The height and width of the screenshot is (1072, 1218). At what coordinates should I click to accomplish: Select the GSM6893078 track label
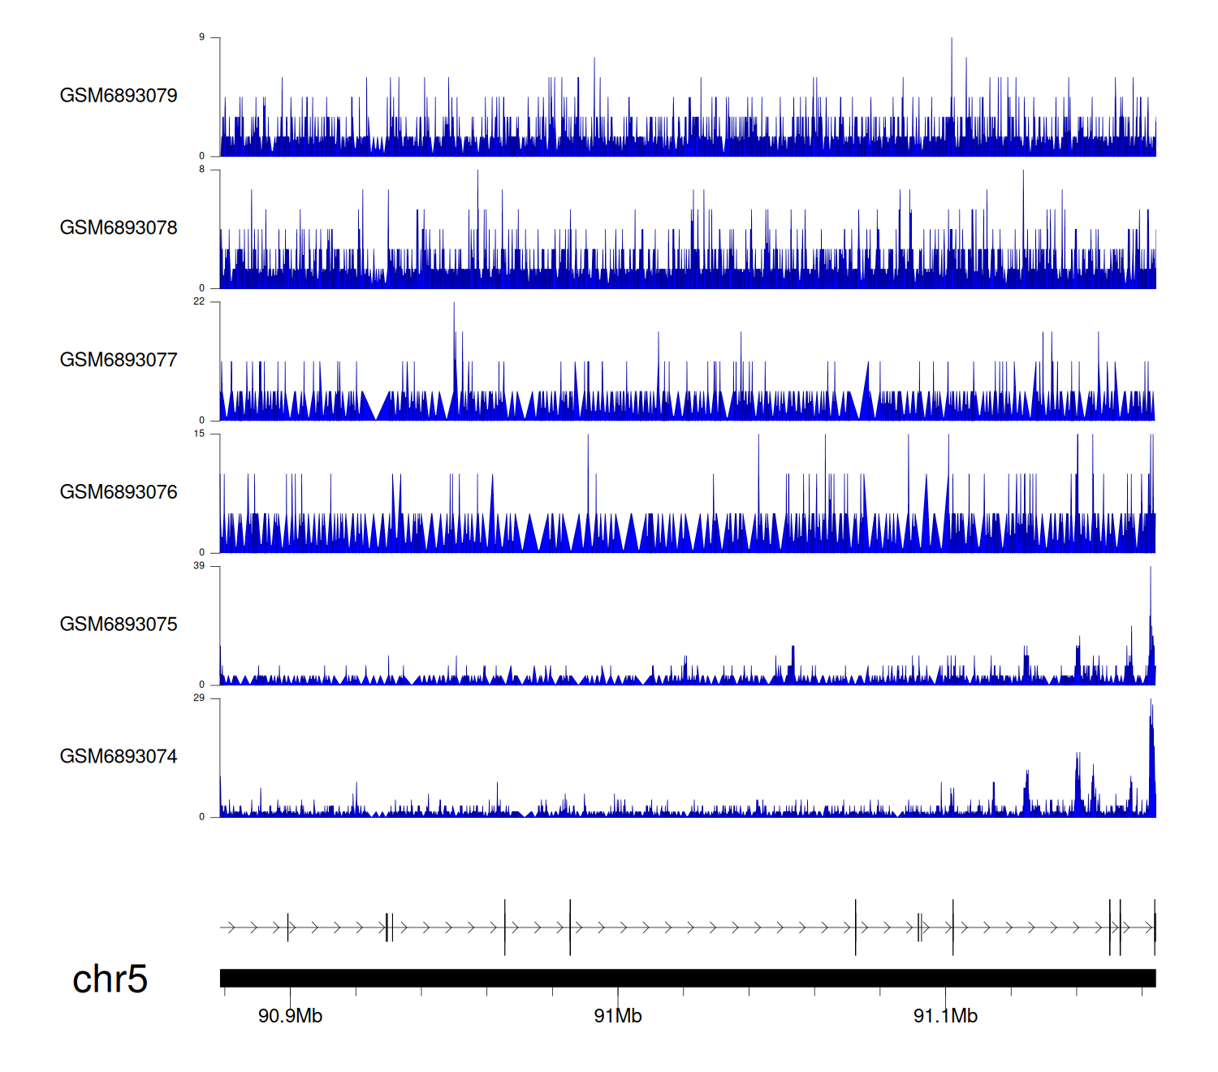(119, 228)
